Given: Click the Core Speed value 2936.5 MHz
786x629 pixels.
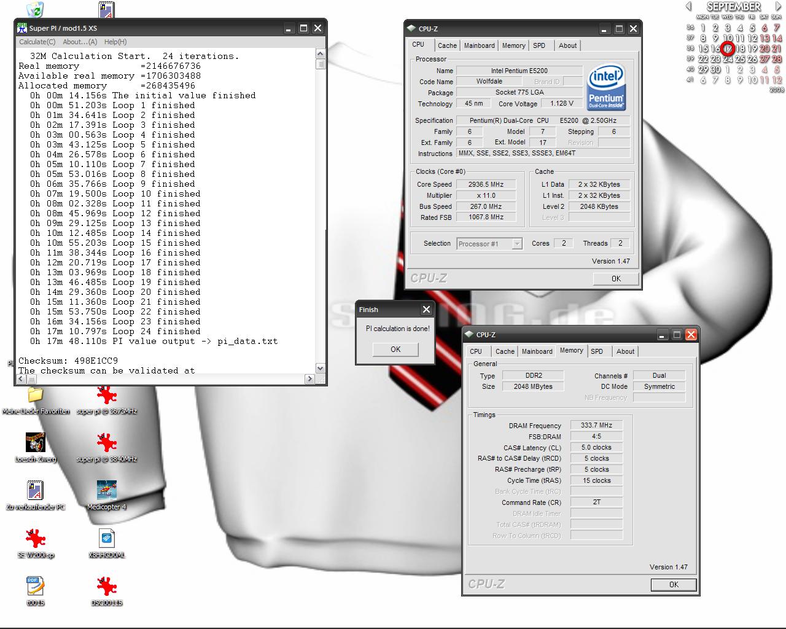Looking at the screenshot, I should [x=486, y=184].
